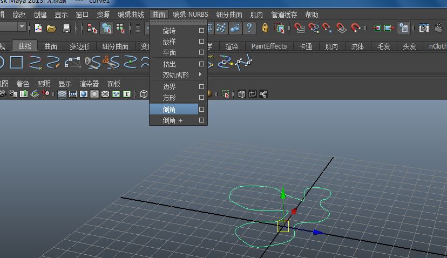
Task: Click the question mark help icon
Action: coord(249,28)
